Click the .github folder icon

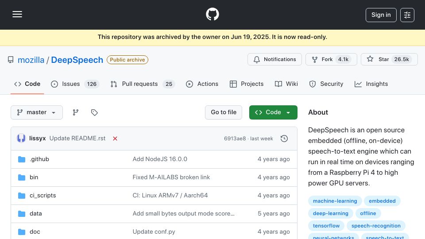point(22,159)
